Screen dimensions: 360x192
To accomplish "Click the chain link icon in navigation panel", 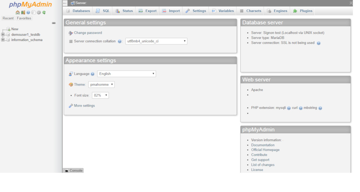I will (x=54, y=23).
